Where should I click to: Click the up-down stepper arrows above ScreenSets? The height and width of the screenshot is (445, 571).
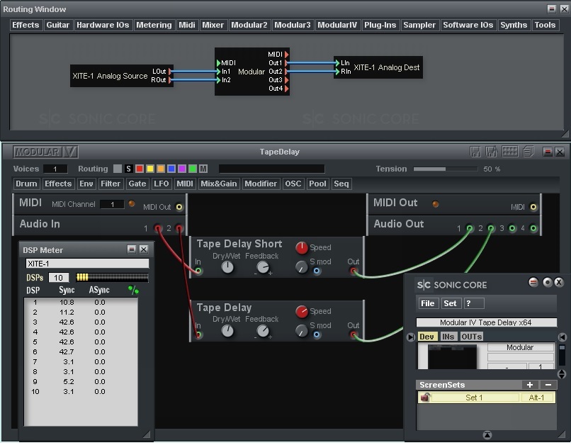tap(562, 373)
